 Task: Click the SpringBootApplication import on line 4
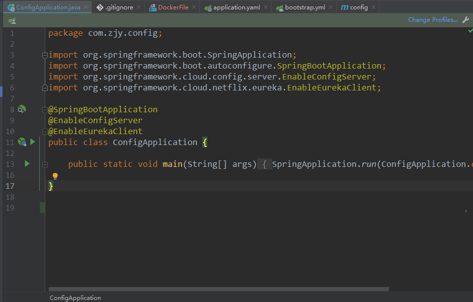329,66
